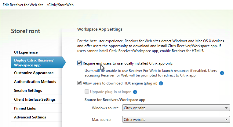This screenshot has width=233, height=127.
Task: Click Source for Receivers/Workspace app label
Action: 115,100
